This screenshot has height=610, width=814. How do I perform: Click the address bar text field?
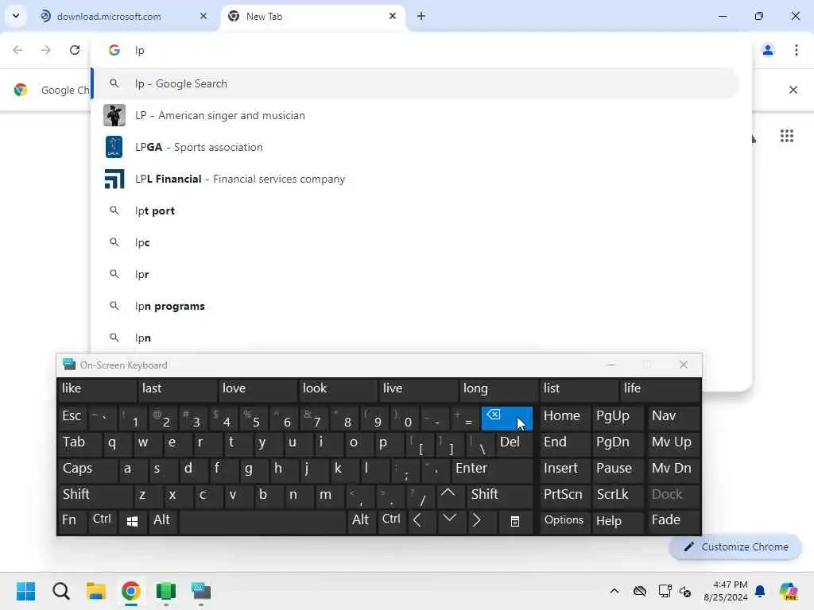(421, 50)
